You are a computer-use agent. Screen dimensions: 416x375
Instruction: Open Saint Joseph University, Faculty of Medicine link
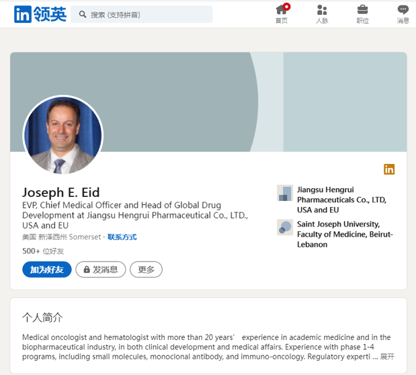[345, 234]
